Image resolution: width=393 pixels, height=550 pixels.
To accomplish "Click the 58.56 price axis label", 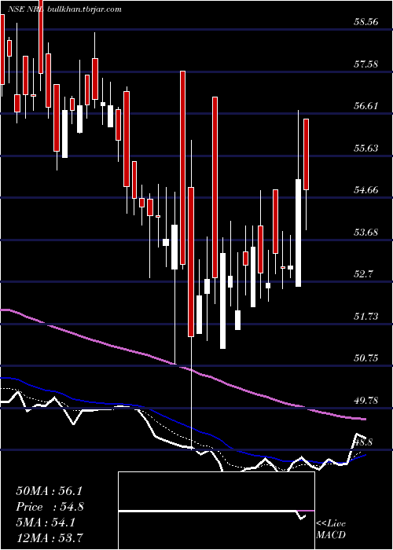I will 365,22.
